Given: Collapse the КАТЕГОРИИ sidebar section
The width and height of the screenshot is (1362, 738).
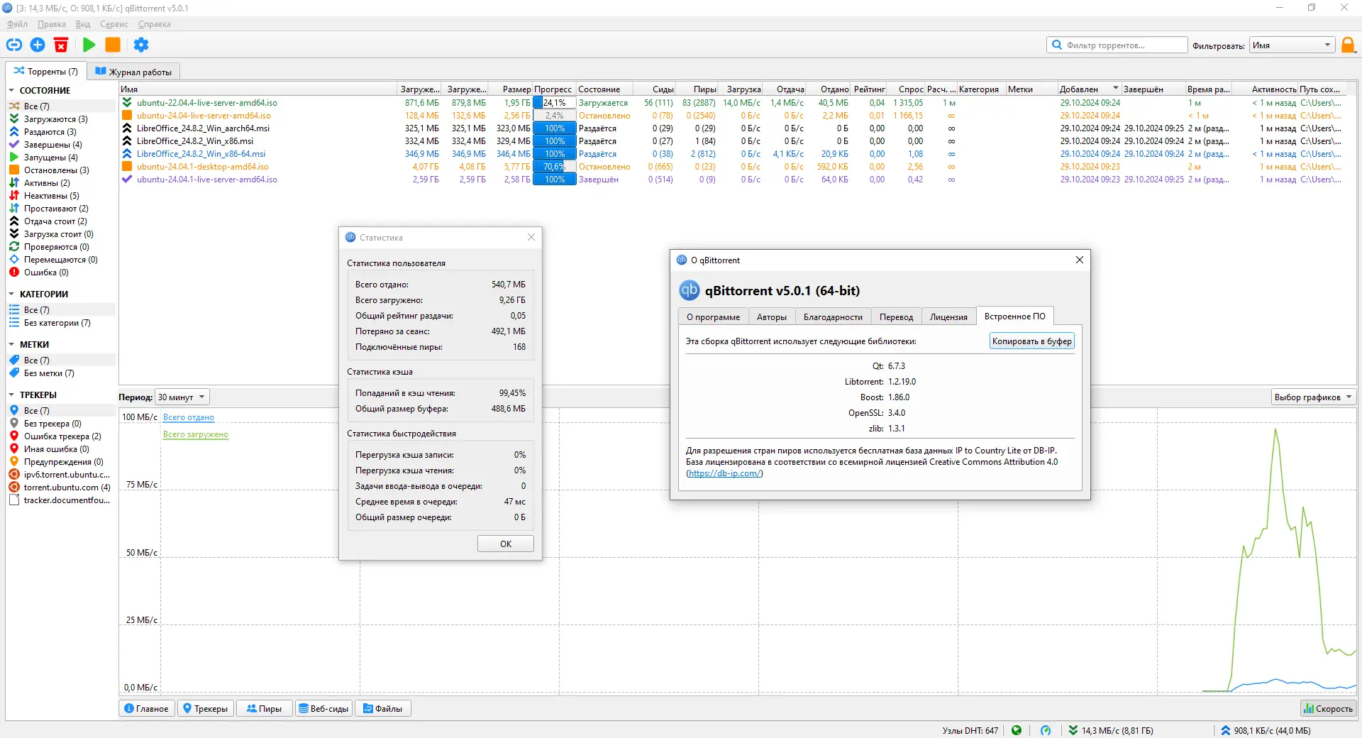Looking at the screenshot, I should (11, 294).
